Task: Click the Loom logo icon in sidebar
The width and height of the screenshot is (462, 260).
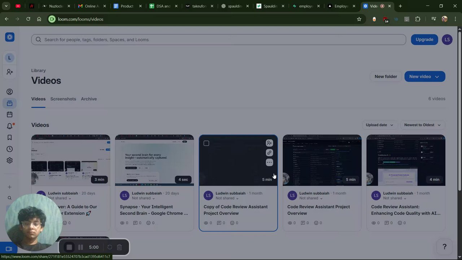Action: pos(10,37)
